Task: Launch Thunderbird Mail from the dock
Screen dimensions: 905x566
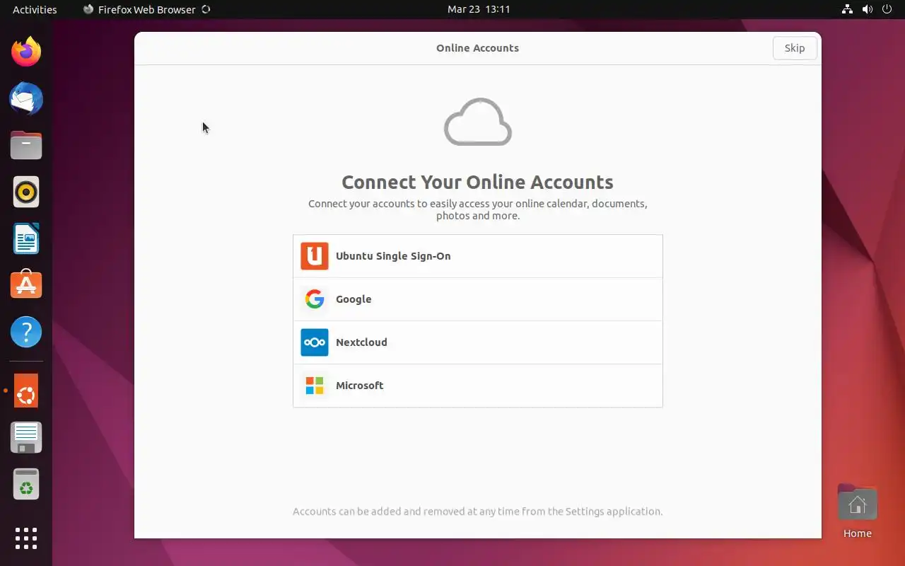Action: (26, 98)
